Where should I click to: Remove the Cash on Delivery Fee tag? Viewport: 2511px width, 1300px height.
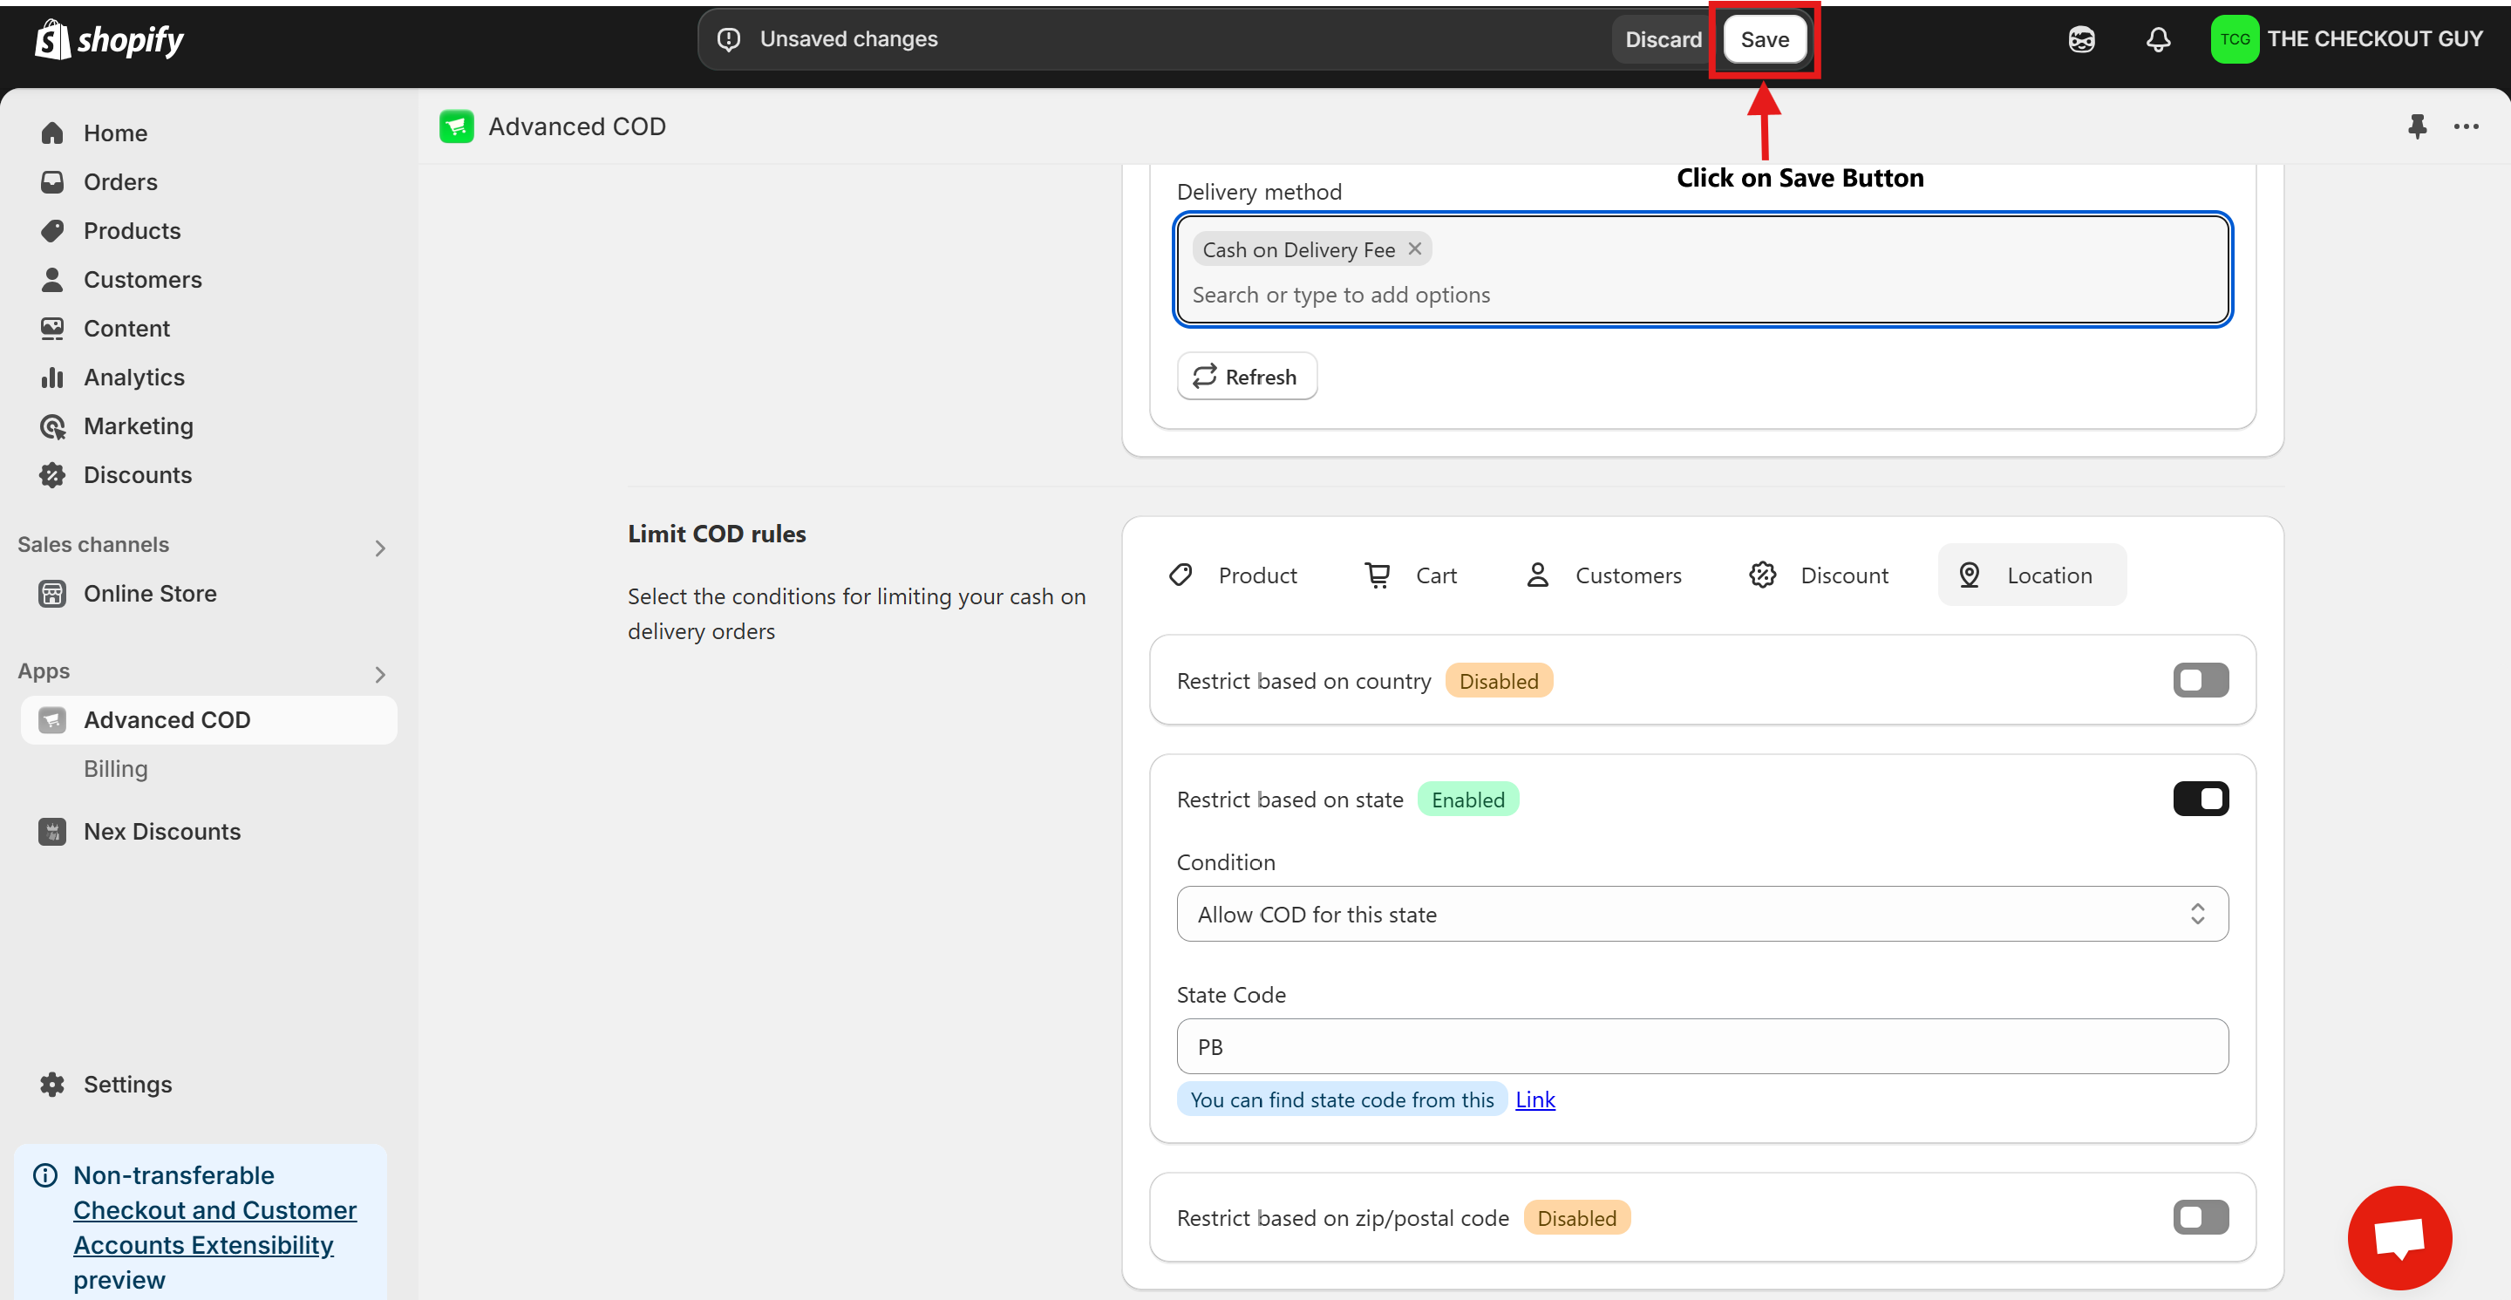click(x=1414, y=249)
